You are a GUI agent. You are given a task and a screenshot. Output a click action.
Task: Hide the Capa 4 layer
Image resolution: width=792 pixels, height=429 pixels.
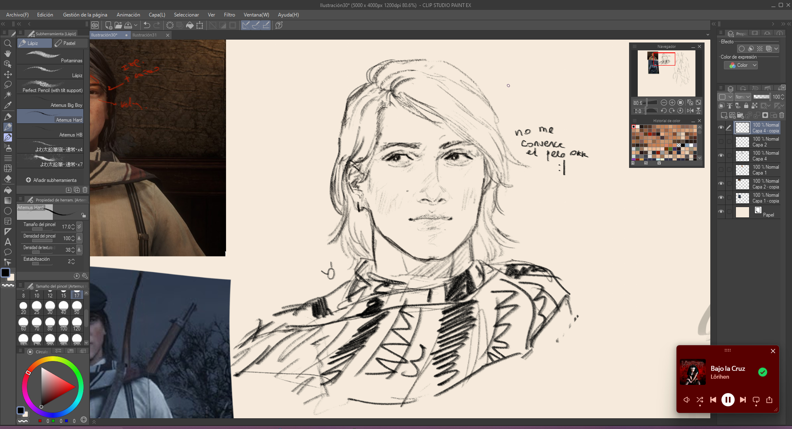(721, 156)
